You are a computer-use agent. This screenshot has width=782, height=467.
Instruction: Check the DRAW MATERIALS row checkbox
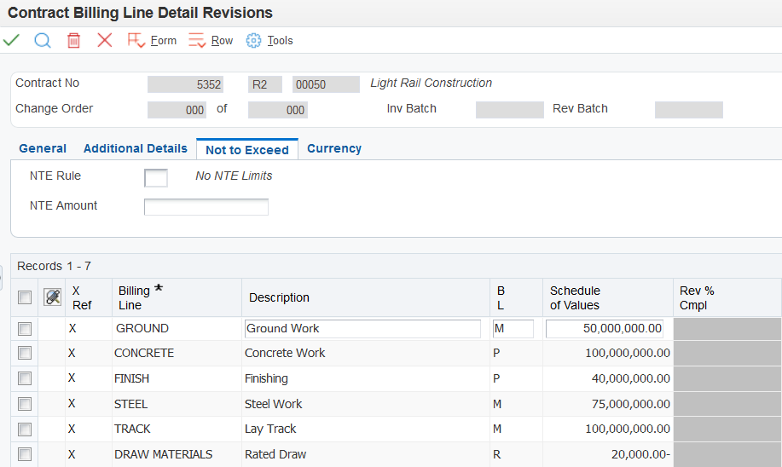click(x=25, y=454)
